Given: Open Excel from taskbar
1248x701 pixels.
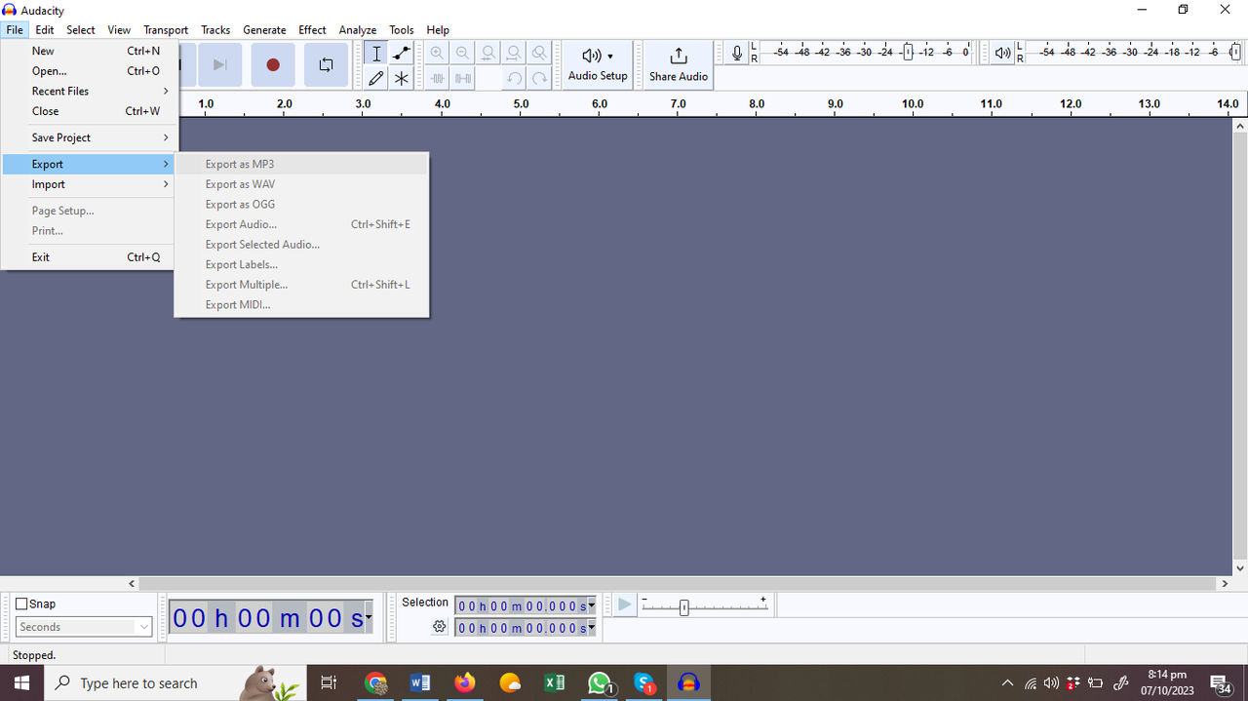Looking at the screenshot, I should (555, 682).
